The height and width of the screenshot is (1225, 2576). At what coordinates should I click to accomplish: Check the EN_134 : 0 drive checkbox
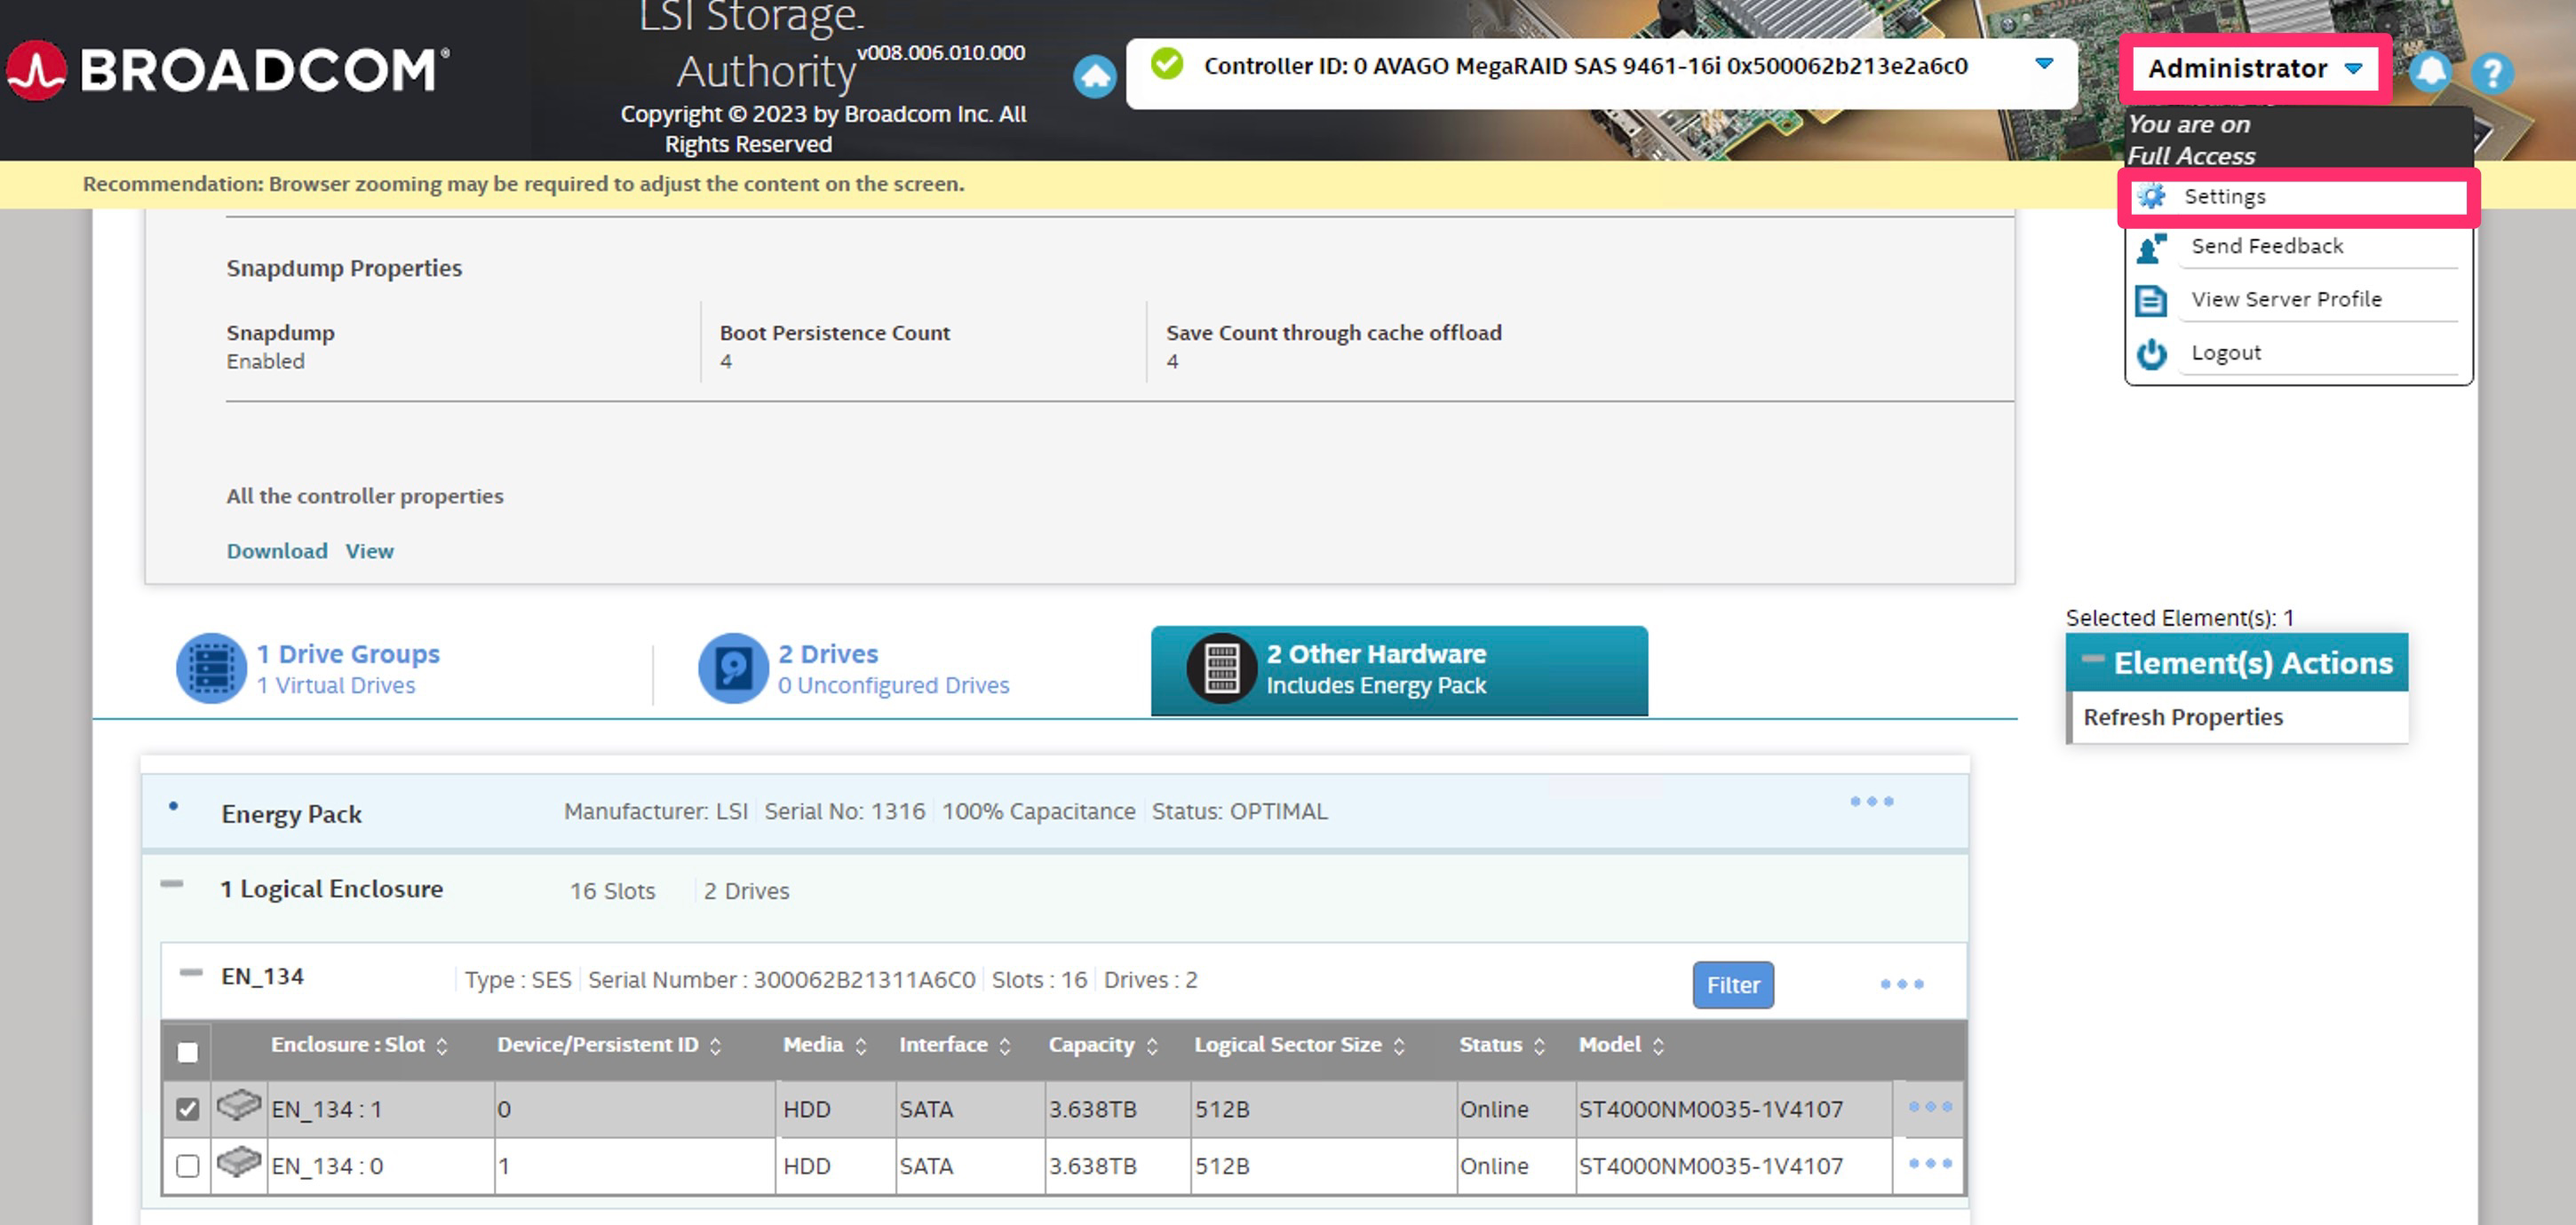187,1166
